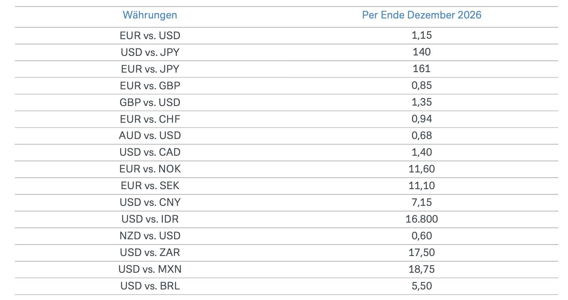The width and height of the screenshot is (568, 300).
Task: Select the USD vs. IDR row label
Action: pos(150,219)
